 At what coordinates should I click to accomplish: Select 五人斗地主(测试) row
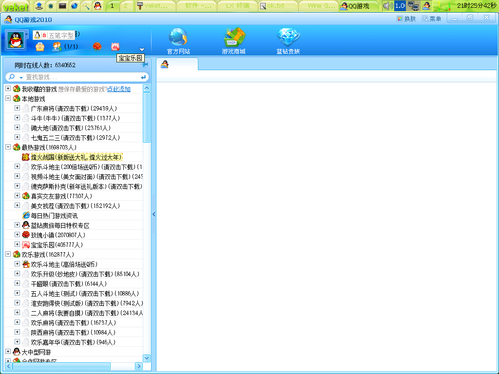tap(85, 294)
